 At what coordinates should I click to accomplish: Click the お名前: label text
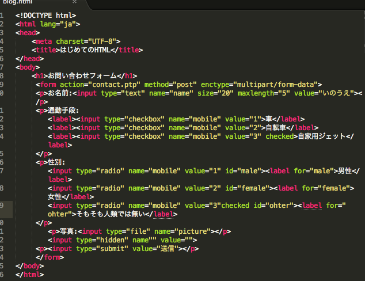(x=60, y=93)
